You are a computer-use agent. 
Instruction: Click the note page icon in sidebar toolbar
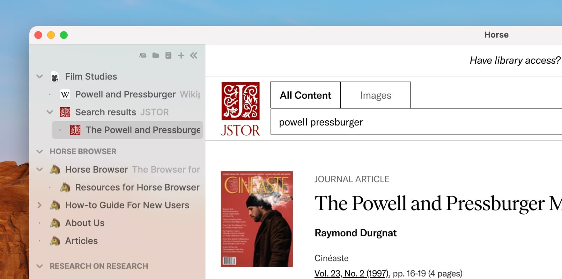click(168, 55)
